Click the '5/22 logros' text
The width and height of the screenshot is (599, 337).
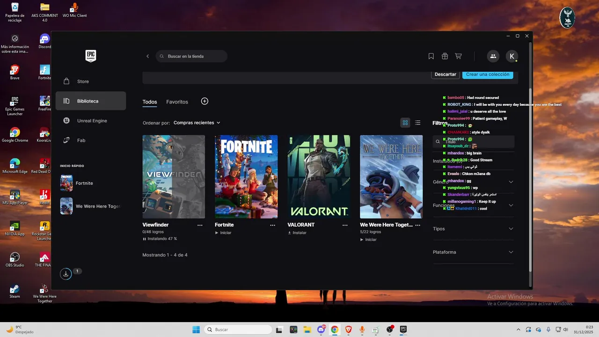pyautogui.click(x=372, y=232)
